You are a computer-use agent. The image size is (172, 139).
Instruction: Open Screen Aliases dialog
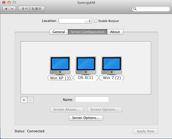point(67,110)
